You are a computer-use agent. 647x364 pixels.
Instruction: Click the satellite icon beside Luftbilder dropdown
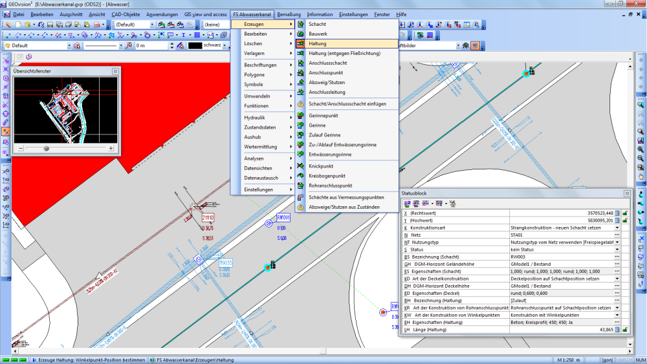click(x=466, y=46)
